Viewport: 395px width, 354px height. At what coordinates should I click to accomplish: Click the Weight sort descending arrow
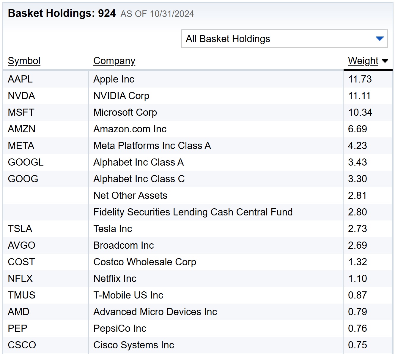(x=385, y=61)
